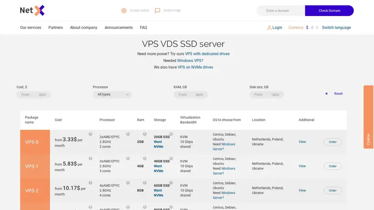
Task: Click VPS-1 processor help question icon
Action: tap(128, 159)
